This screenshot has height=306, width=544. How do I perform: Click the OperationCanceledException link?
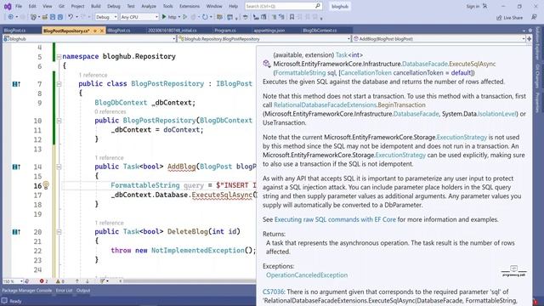[307, 275]
